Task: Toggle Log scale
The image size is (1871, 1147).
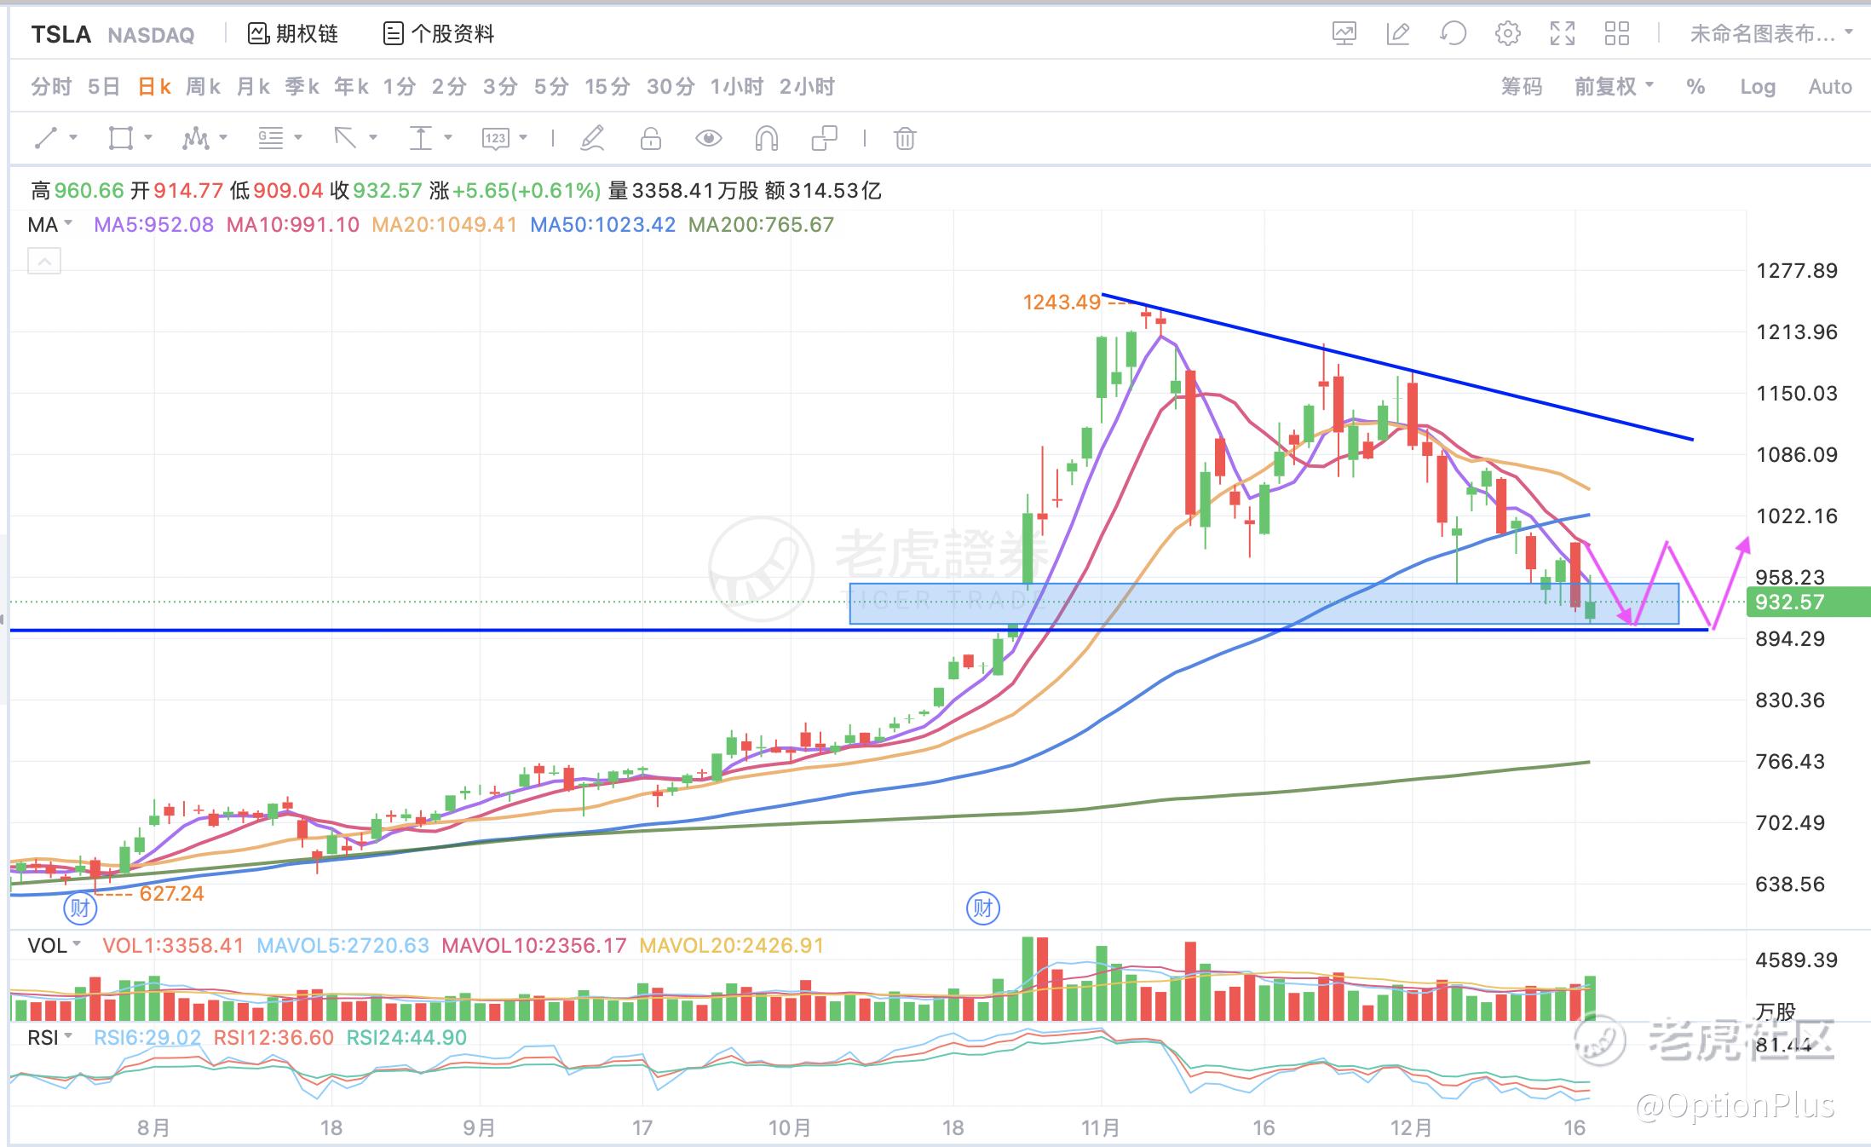Action: pyautogui.click(x=1758, y=86)
